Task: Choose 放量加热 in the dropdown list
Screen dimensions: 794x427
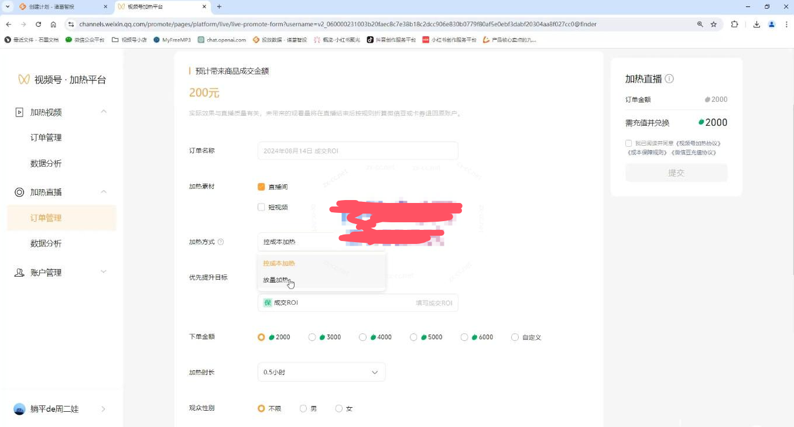Action: coord(321,280)
